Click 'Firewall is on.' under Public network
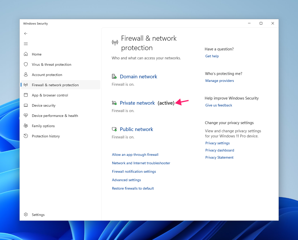298x240 pixels. tap(123, 137)
